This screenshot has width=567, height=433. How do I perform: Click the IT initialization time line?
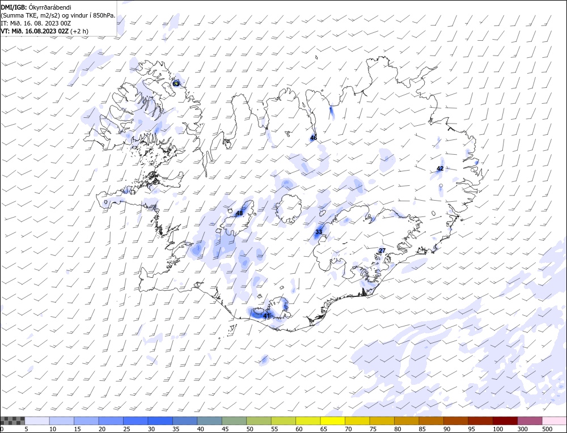(36, 23)
